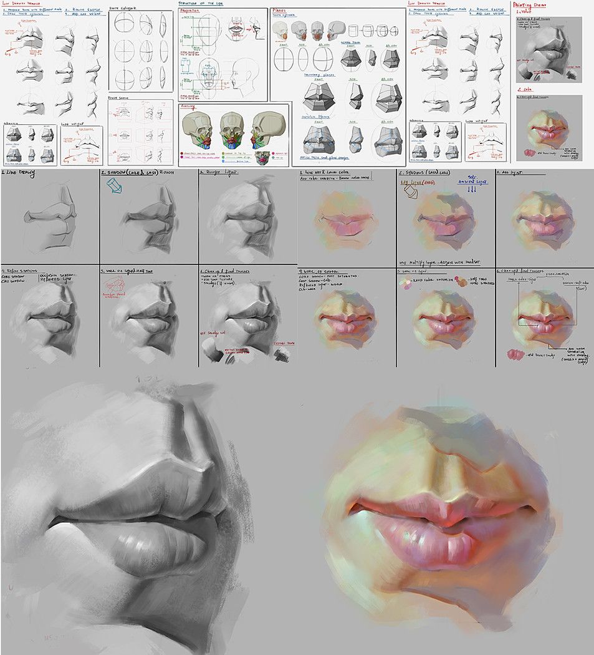594x655 pixels.
Task: Toggle the Keep Color Variation swatch cluster
Action: point(405,283)
